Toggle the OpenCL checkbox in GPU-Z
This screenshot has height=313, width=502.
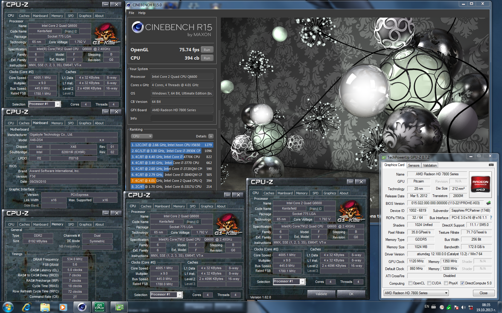[410, 283]
